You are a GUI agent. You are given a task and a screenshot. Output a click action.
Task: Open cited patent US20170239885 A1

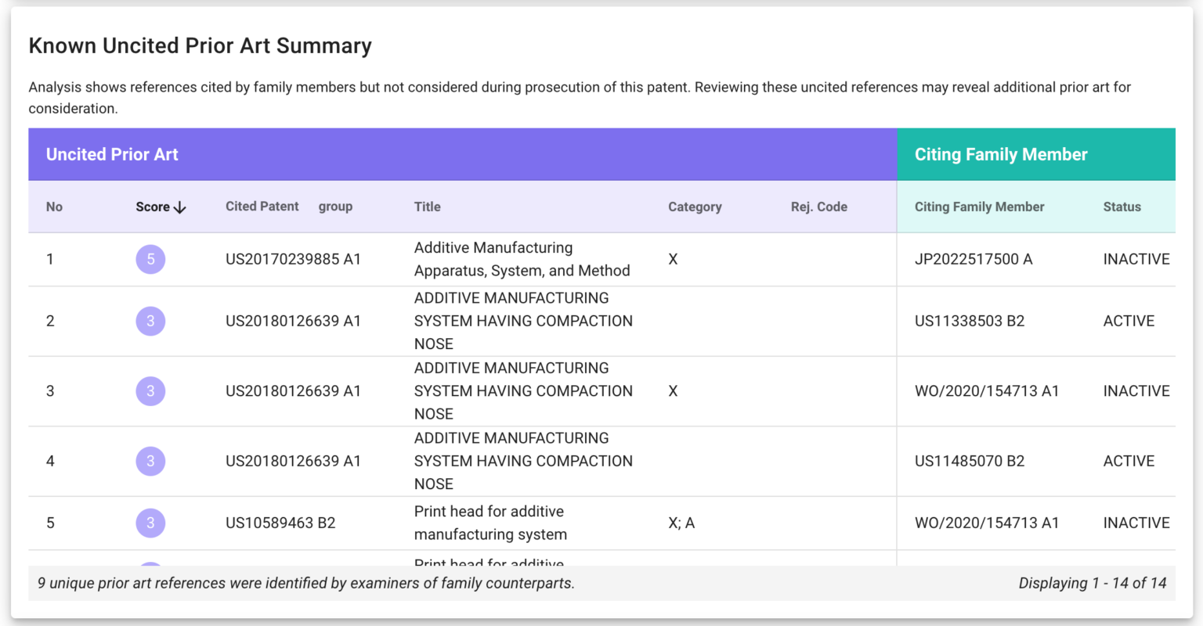click(293, 259)
